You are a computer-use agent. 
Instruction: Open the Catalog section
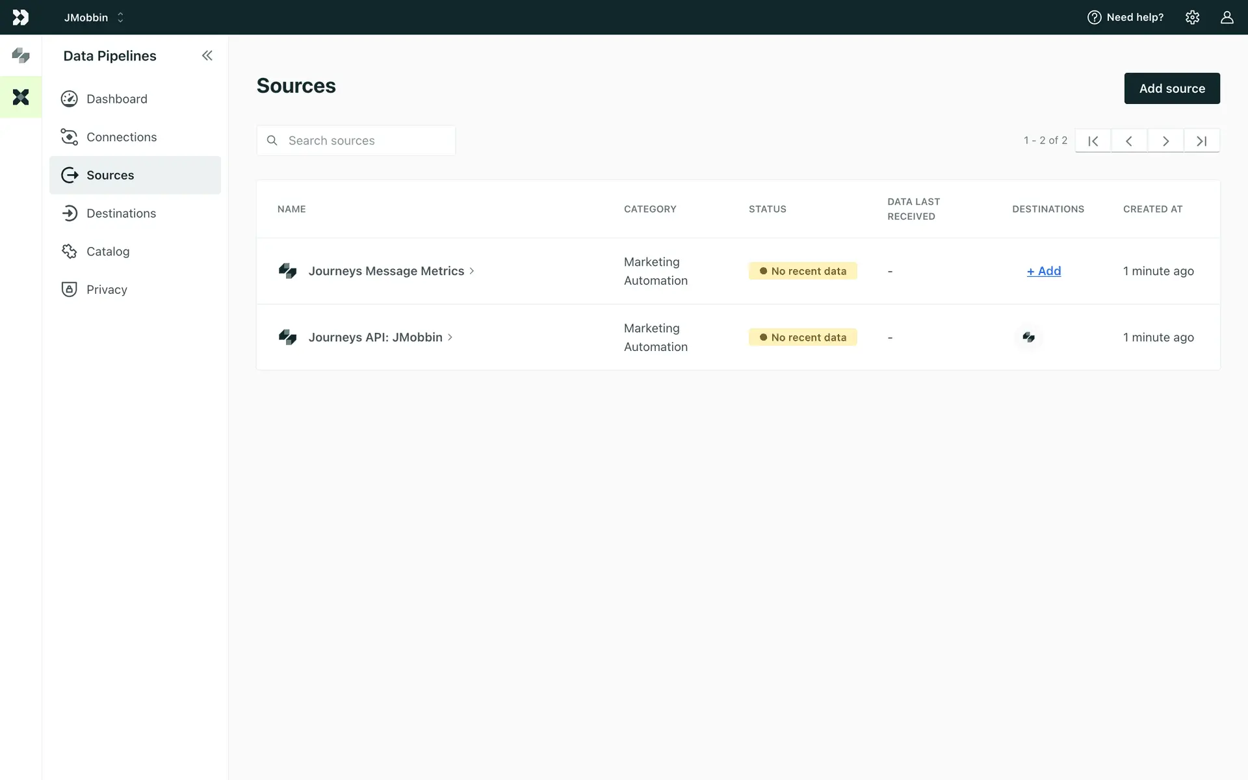coord(108,252)
